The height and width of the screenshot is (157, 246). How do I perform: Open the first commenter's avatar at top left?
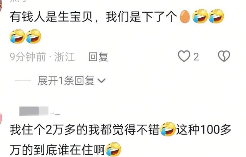[x=1, y=6]
